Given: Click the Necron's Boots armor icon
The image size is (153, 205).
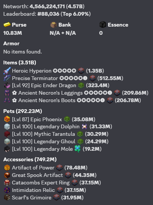Looking at the screenshot, I should pyautogui.click(x=7, y=101).
